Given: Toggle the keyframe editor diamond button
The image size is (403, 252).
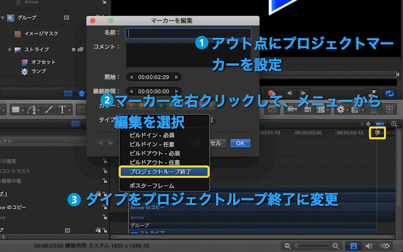Looking at the screenshot, I should (384, 246).
